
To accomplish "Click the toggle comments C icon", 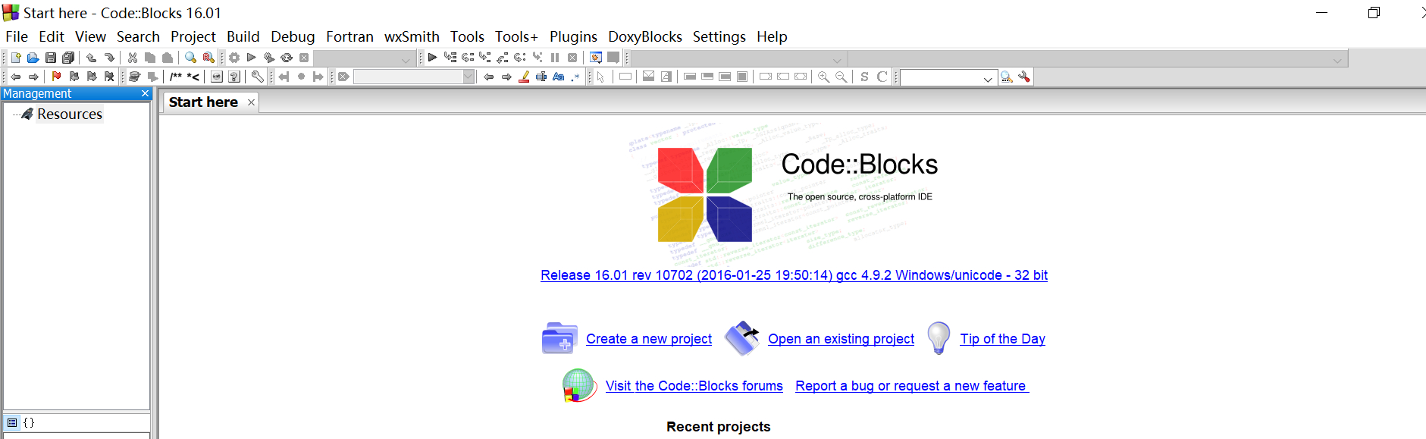I will [x=882, y=77].
